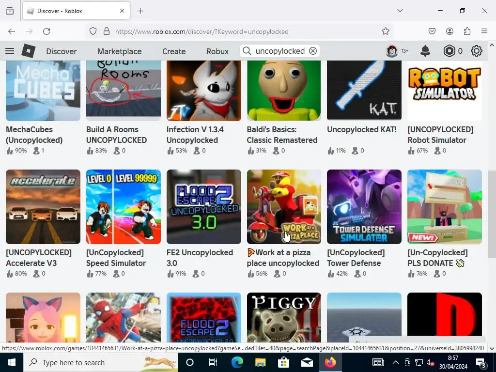Image resolution: width=496 pixels, height=372 pixels.
Task: Close the Discover - Roblox tab
Action: [122, 11]
